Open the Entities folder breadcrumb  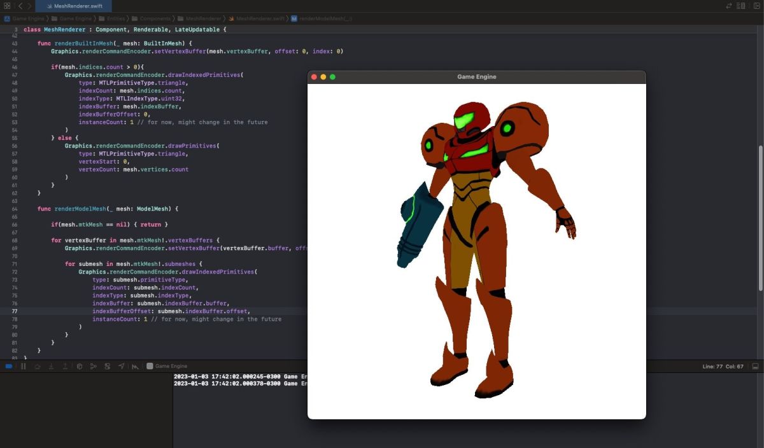111,18
